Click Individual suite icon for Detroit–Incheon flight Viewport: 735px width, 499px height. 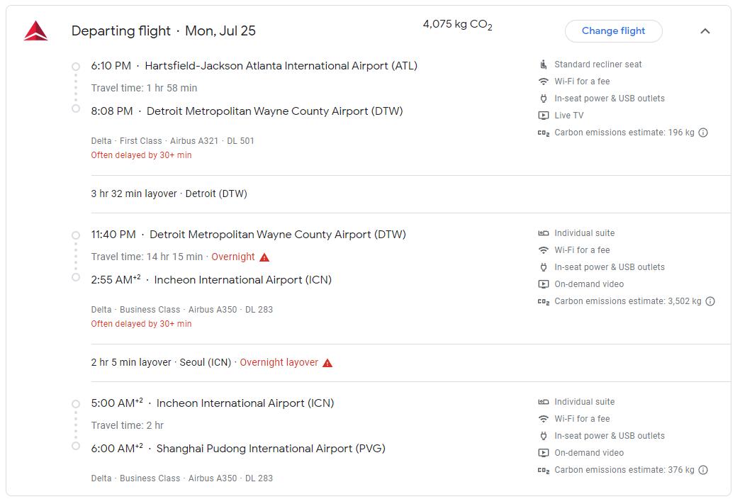click(x=544, y=233)
